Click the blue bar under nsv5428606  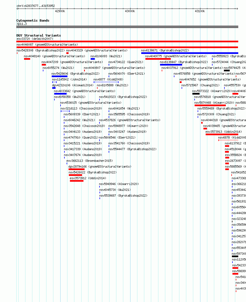(x=59, y=76)
